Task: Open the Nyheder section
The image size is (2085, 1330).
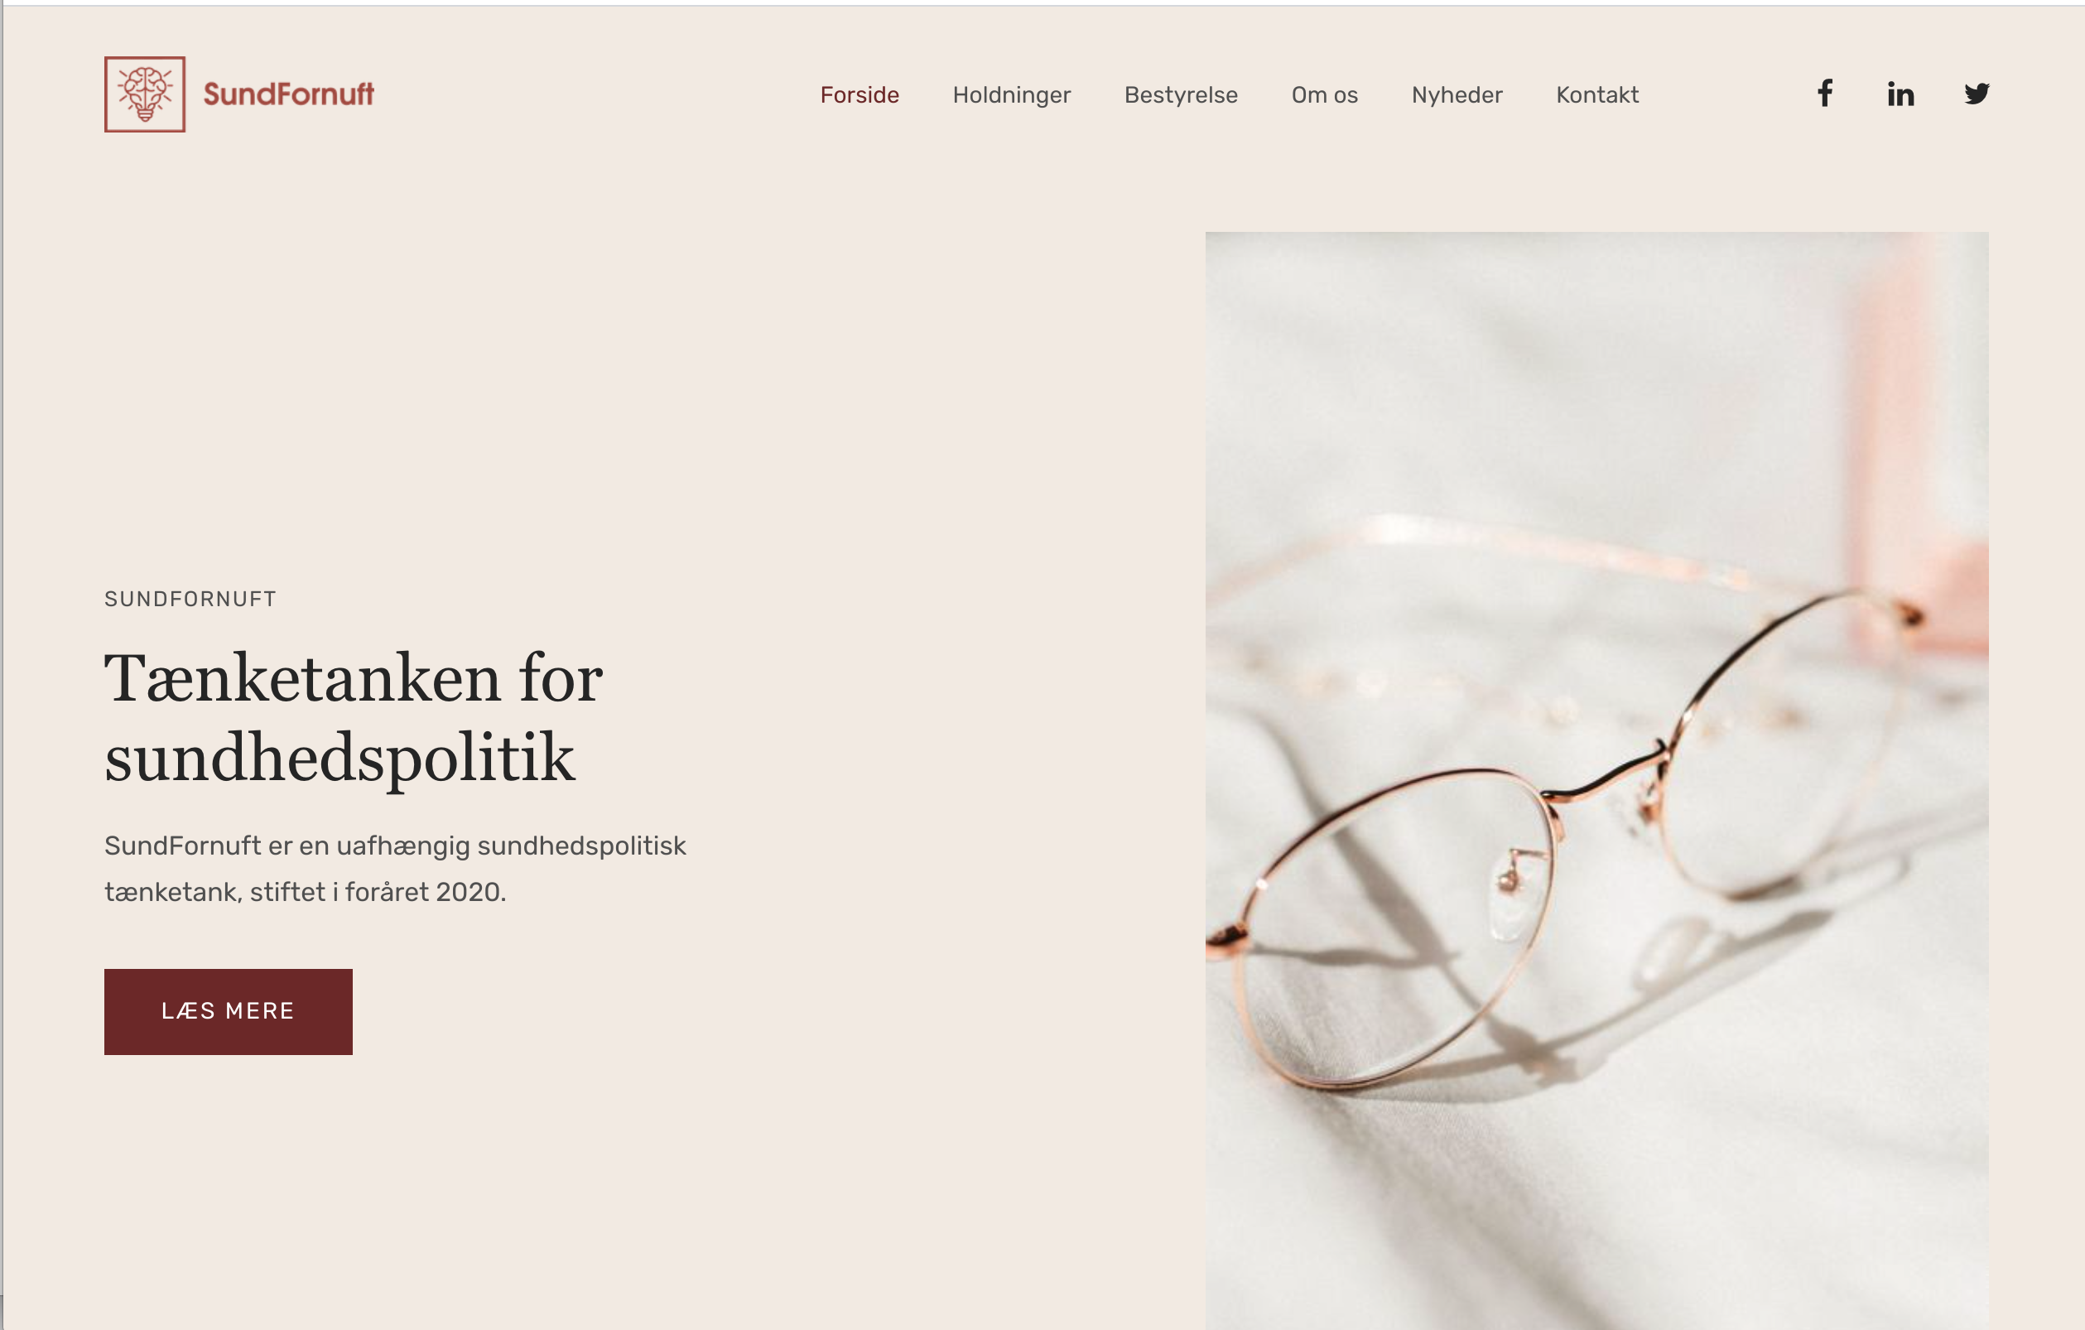Action: [x=1457, y=94]
